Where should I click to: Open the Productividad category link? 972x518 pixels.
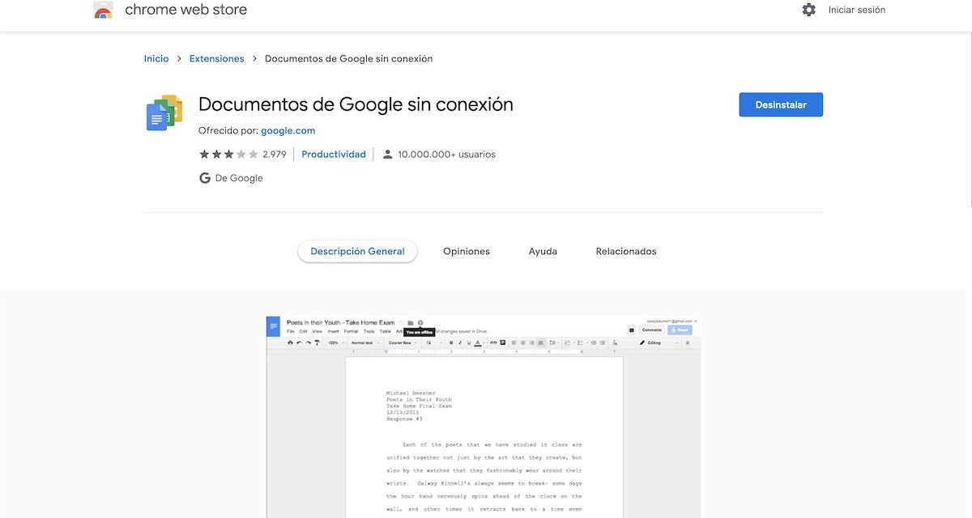click(334, 155)
